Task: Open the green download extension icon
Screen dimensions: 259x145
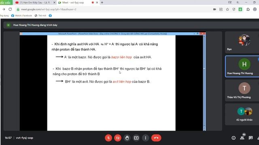Action: [240, 9]
